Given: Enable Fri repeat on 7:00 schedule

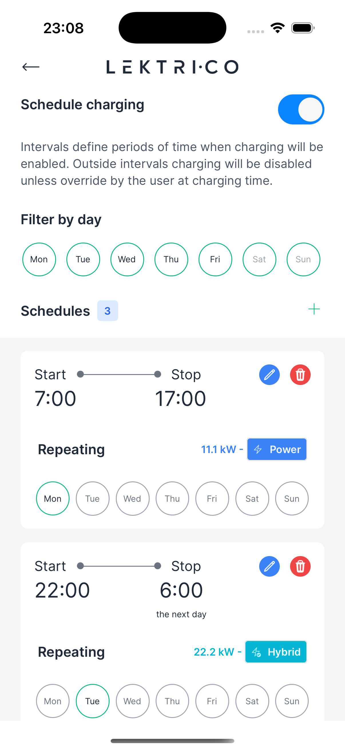Looking at the screenshot, I should [212, 499].
